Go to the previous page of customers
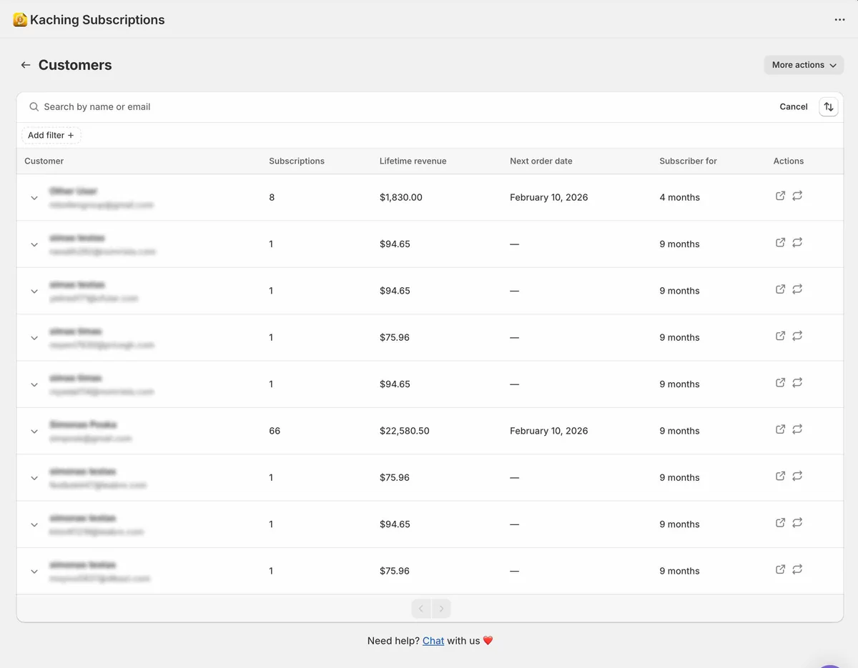This screenshot has height=668, width=858. pos(421,609)
